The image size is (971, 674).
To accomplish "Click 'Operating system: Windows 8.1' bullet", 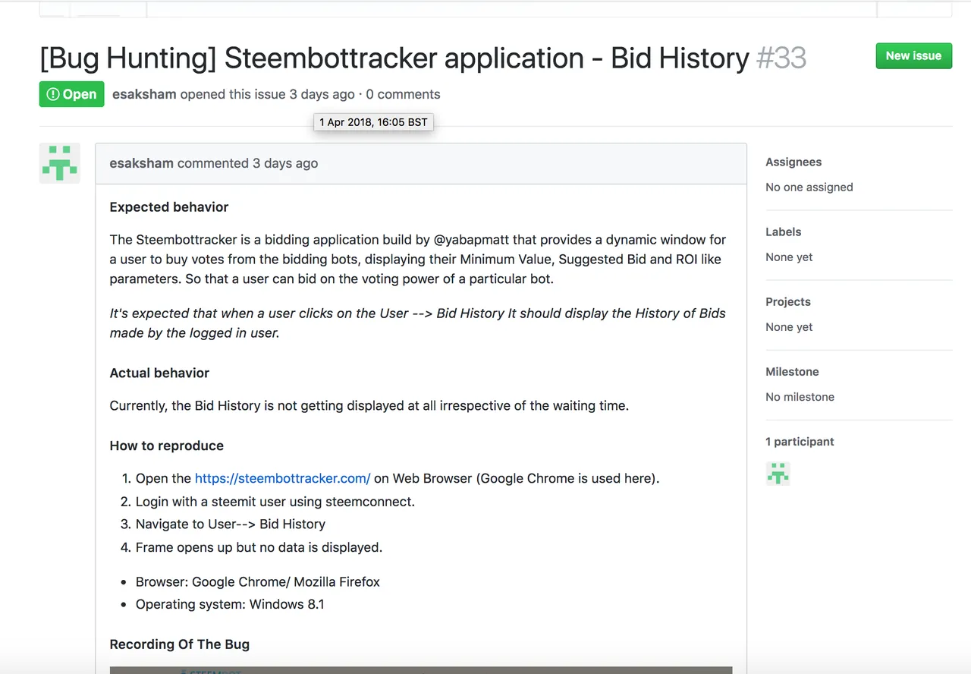I will tap(230, 604).
